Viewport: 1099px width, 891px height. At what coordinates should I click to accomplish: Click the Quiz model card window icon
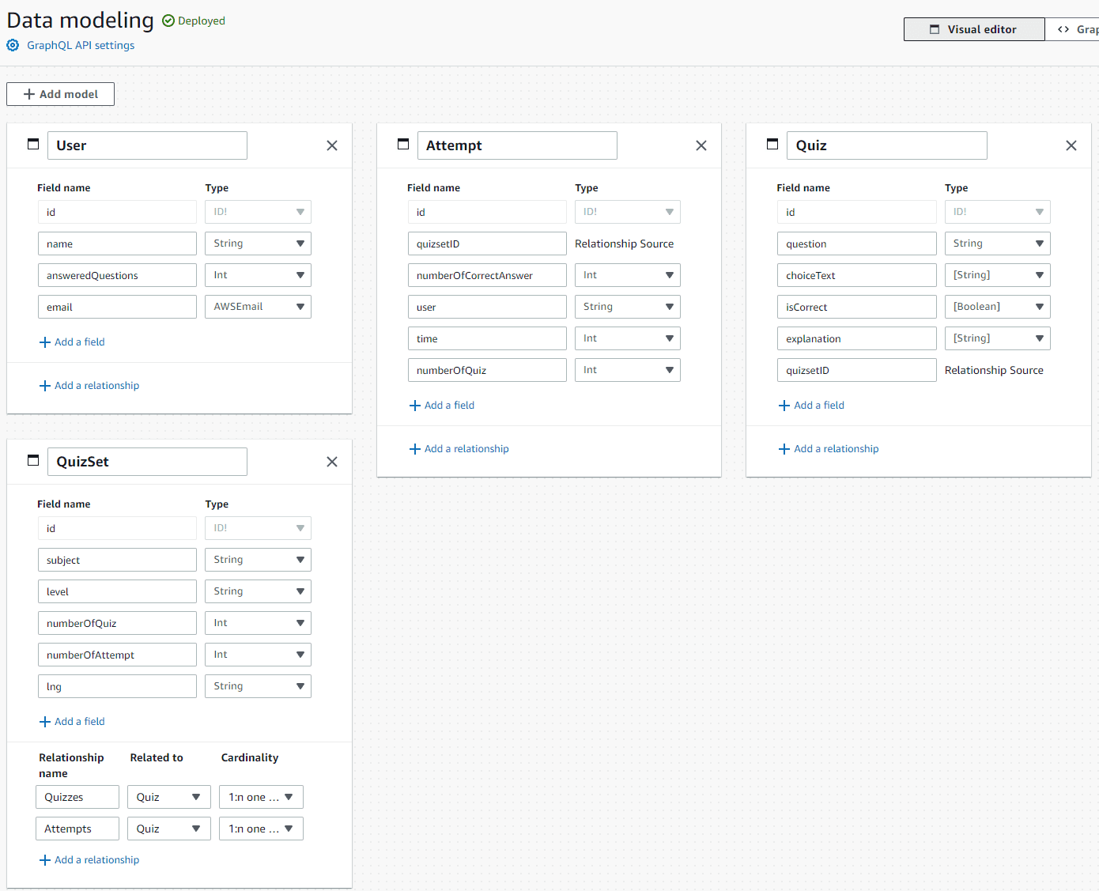(x=772, y=144)
